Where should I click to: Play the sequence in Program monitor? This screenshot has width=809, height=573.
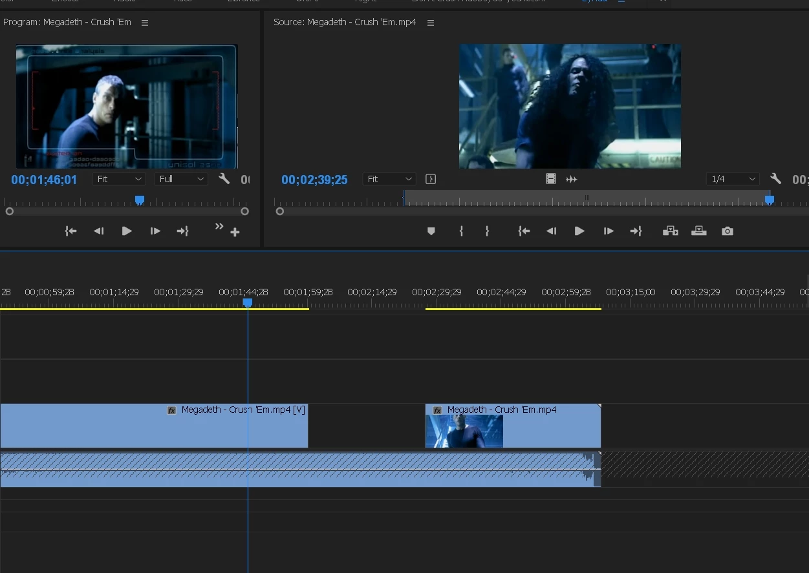(x=127, y=231)
